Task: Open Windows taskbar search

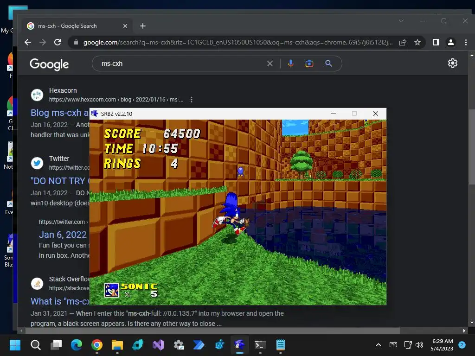Action: 35,345
